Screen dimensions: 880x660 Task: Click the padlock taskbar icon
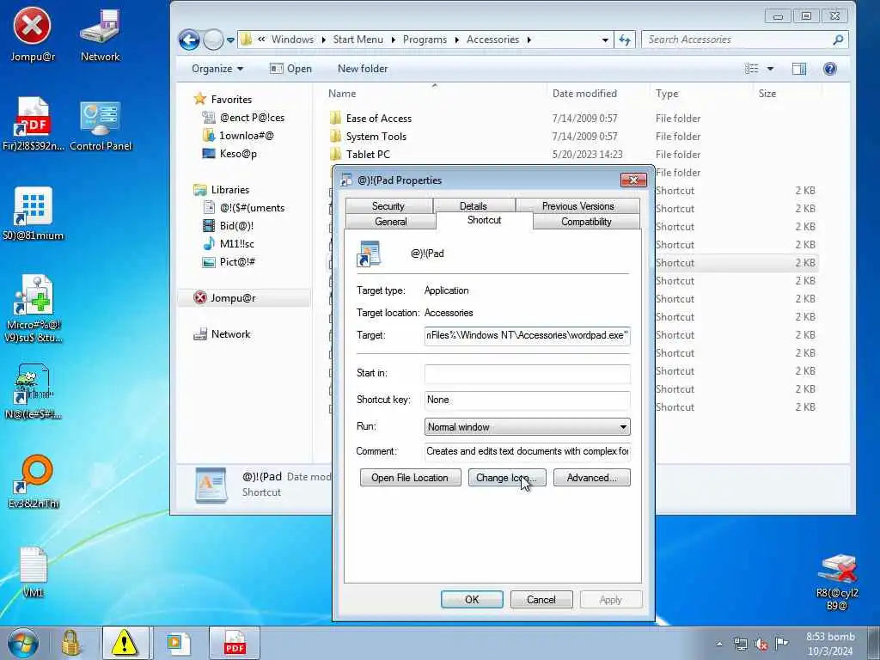pyautogui.click(x=71, y=643)
